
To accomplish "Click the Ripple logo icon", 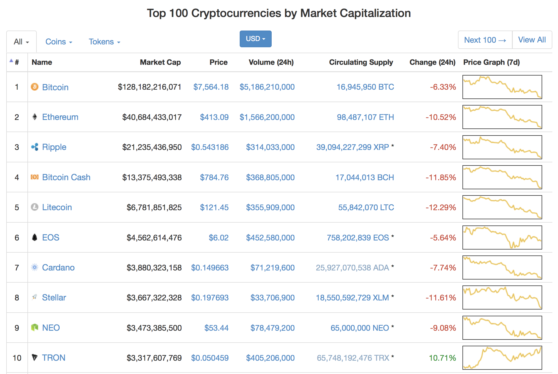I will point(34,147).
